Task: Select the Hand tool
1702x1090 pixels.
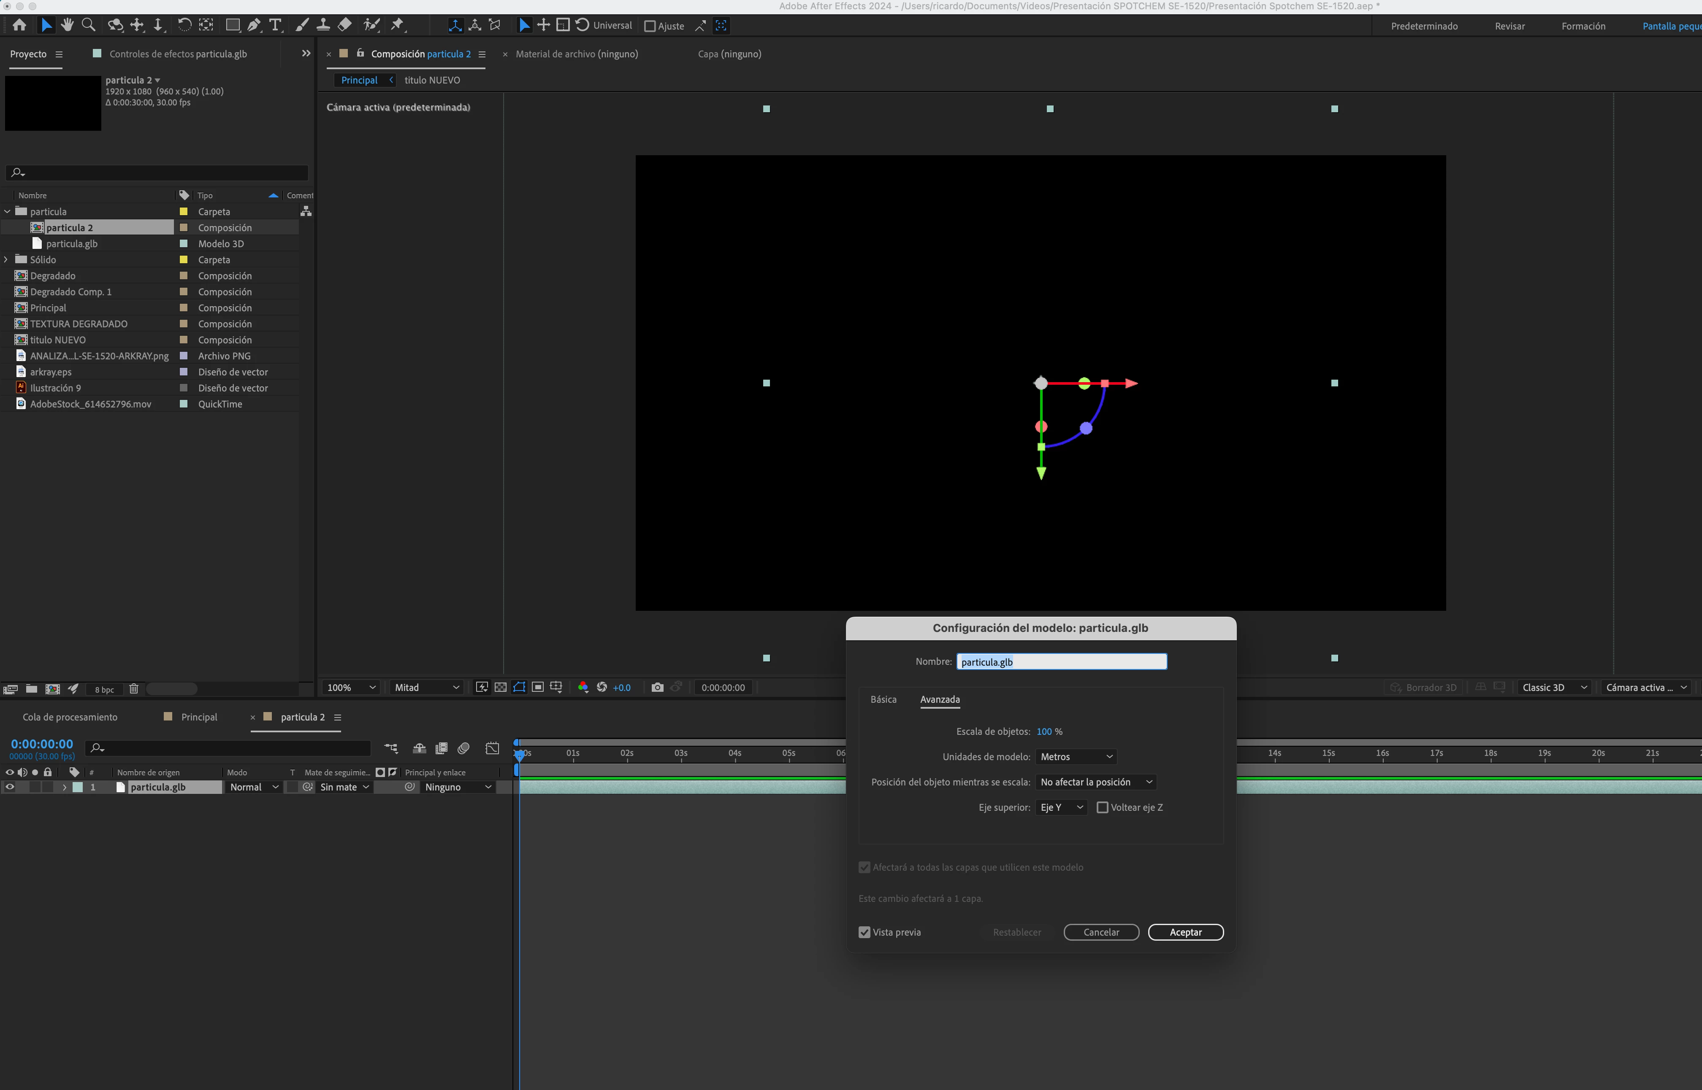Action: [x=67, y=25]
